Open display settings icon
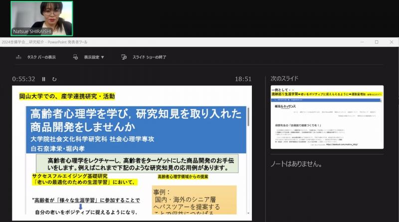Image resolution: width=399 pixels, height=222 pixels. point(75,57)
